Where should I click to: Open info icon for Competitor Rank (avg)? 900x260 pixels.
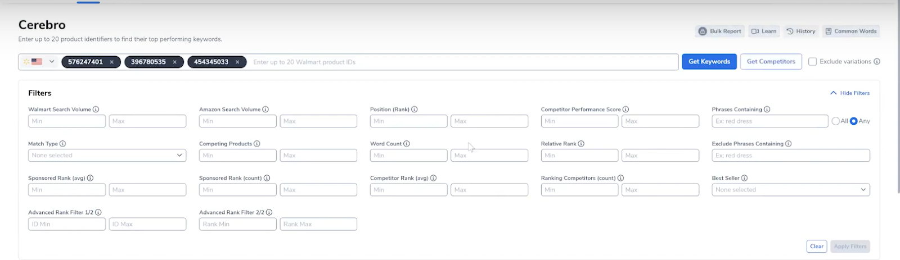tap(433, 178)
